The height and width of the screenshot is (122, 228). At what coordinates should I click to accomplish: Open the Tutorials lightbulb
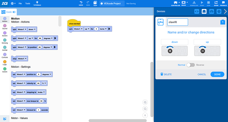click(37, 3)
